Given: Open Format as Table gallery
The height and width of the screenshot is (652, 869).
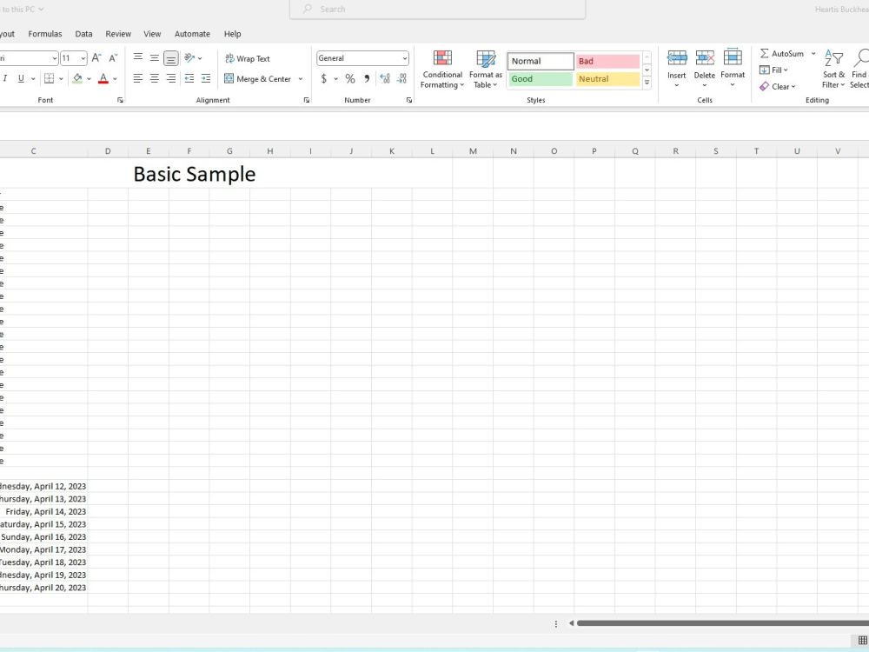Looking at the screenshot, I should coord(486,70).
